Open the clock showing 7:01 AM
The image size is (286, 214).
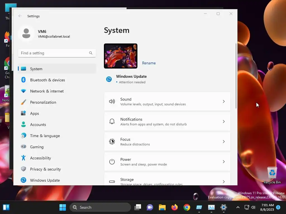click(267, 207)
